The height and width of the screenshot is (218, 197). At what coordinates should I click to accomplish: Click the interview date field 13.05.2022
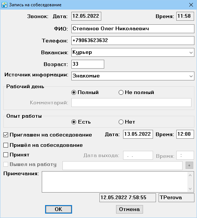[138, 134]
